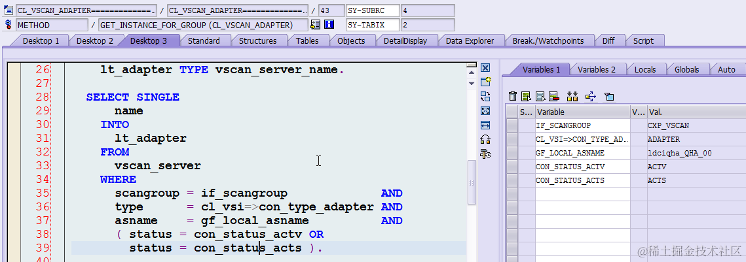Click the branch/load variables icon
Screen dimensions: 746x262
(x=591, y=96)
